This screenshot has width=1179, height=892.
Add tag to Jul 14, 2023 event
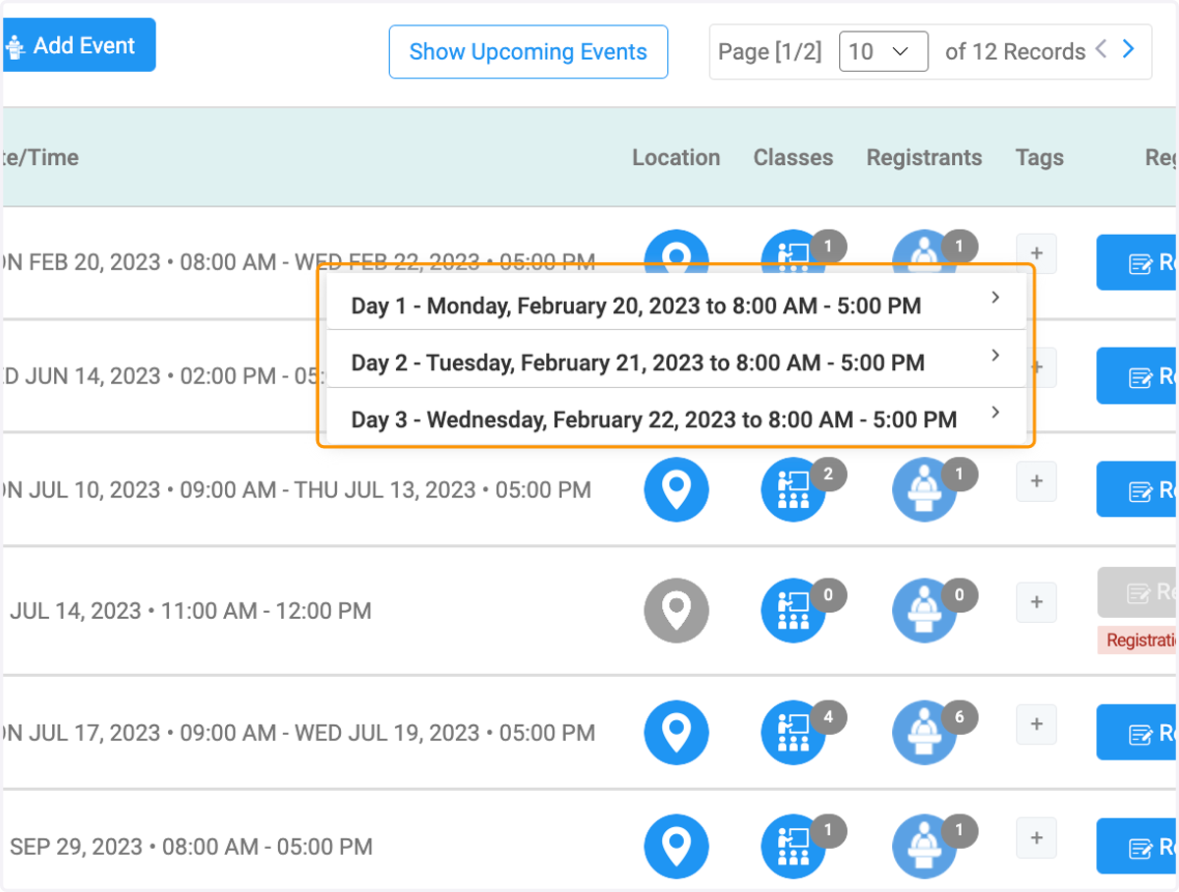[x=1037, y=602]
